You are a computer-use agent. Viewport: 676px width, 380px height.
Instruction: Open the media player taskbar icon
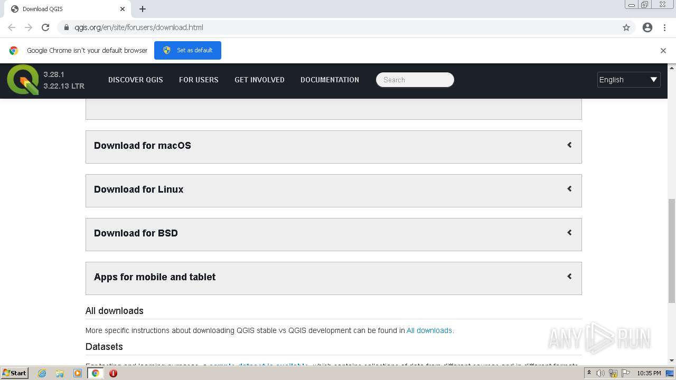78,373
